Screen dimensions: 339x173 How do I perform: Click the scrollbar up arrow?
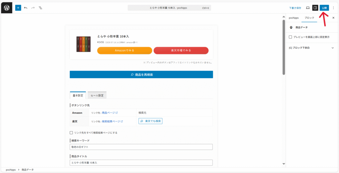point(284,17)
